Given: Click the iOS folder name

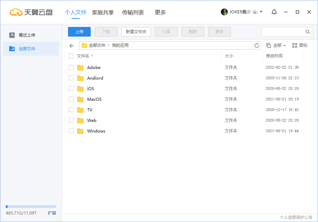Looking at the screenshot, I should click(x=91, y=88).
